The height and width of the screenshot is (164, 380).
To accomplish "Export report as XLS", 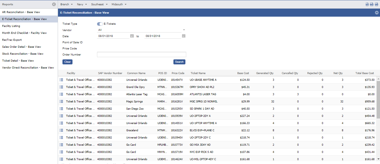I will tap(376, 4).
